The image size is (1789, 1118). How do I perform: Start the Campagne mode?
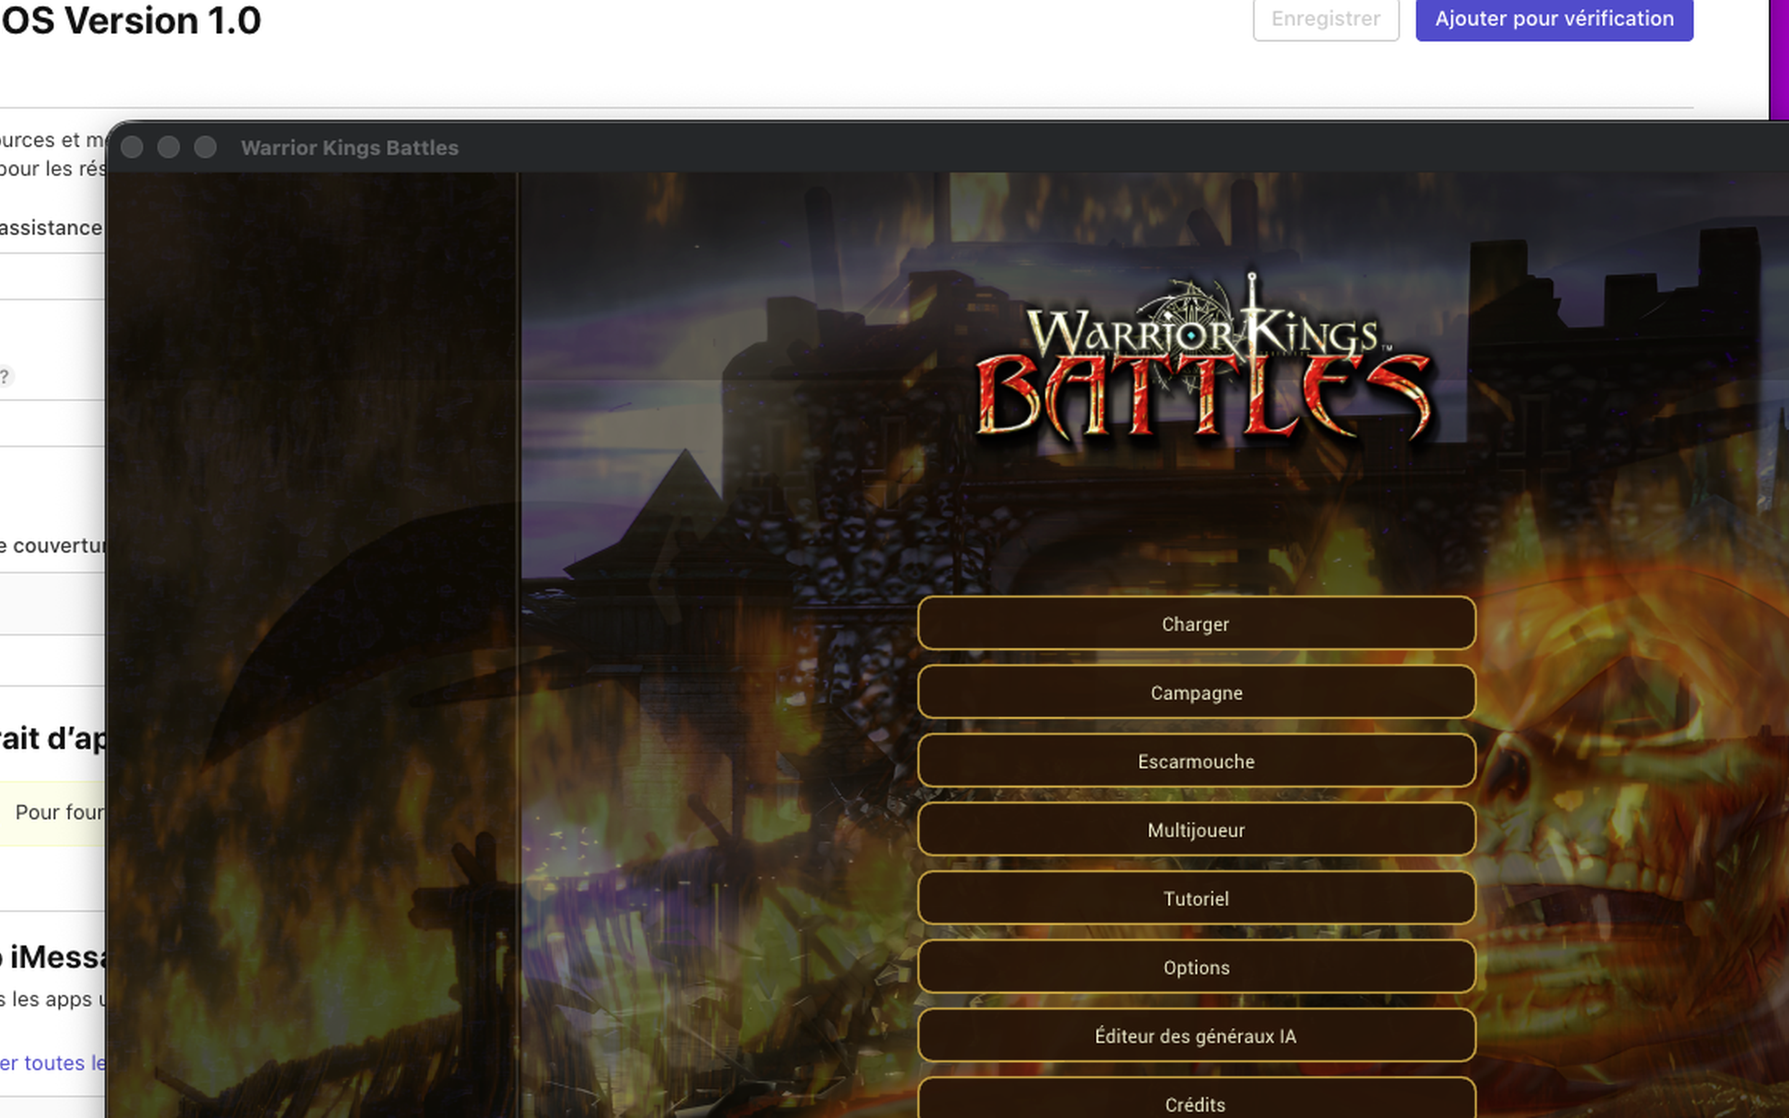(1196, 692)
